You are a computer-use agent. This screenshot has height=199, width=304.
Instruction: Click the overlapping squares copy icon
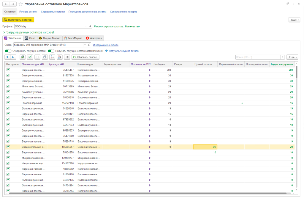pos(45,57)
